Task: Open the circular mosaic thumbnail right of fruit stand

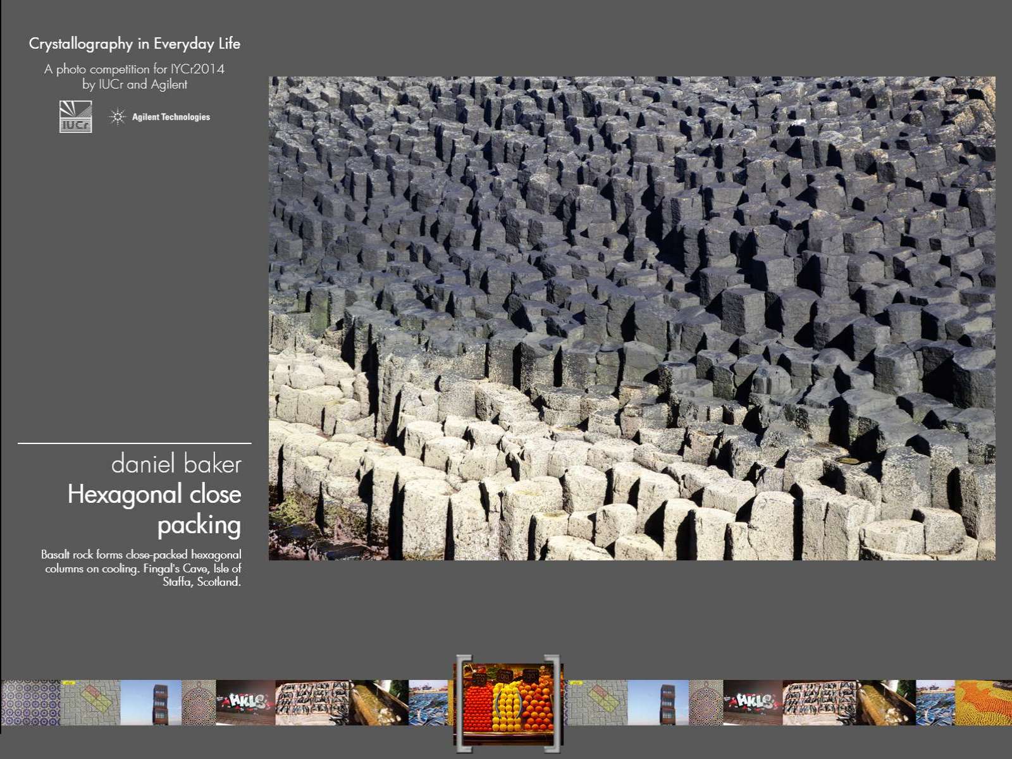Action: point(705,703)
